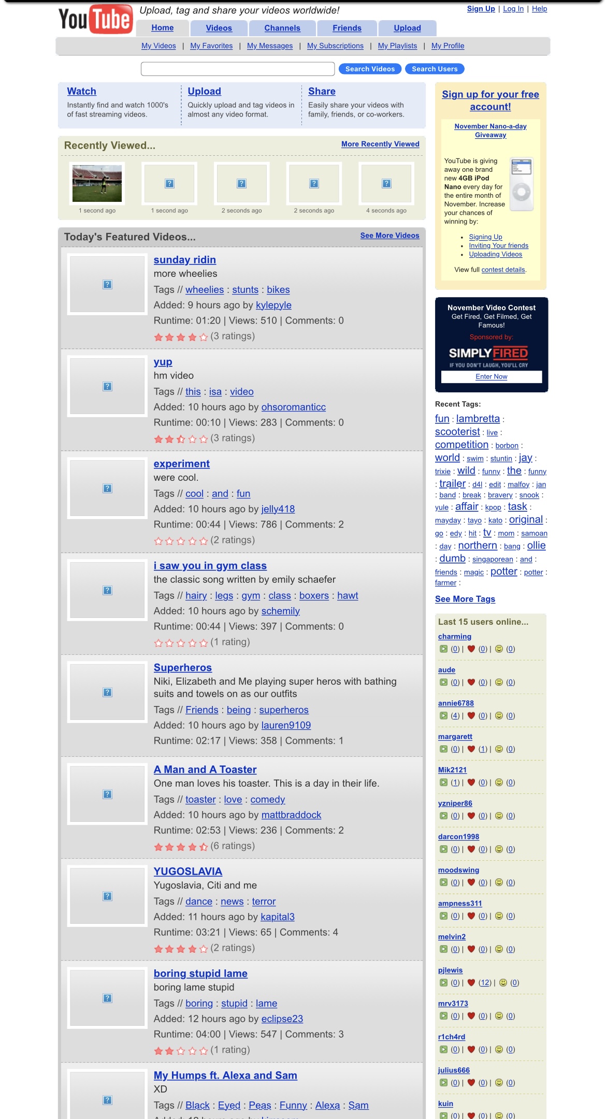Click the 'wheelies' tag on sunday ridin

[205, 290]
